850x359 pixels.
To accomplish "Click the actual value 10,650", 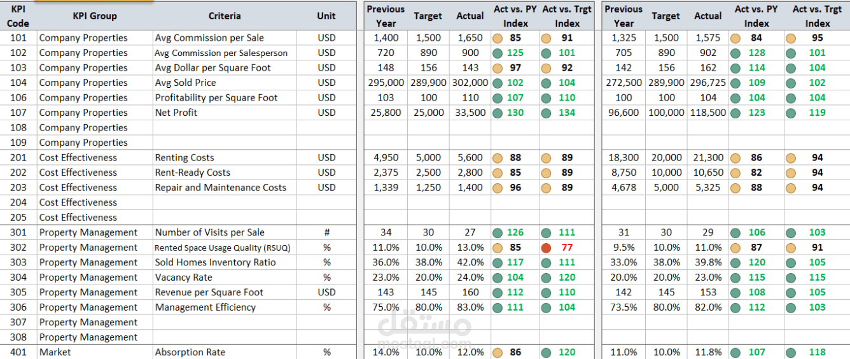I will 708,172.
